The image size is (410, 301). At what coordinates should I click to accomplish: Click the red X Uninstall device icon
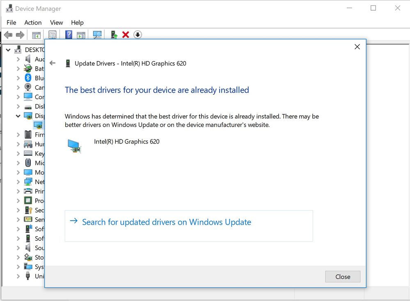click(126, 34)
